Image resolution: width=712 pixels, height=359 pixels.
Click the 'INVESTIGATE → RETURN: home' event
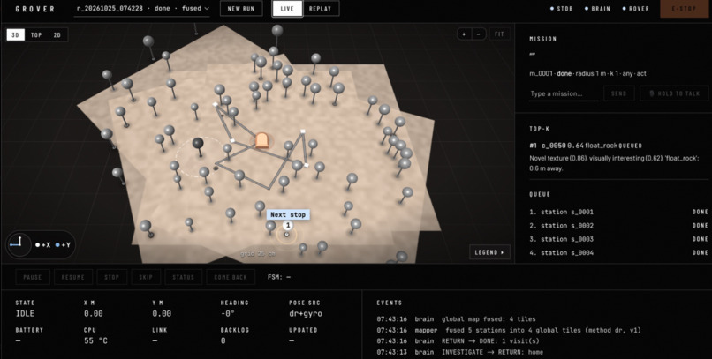tap(492, 352)
